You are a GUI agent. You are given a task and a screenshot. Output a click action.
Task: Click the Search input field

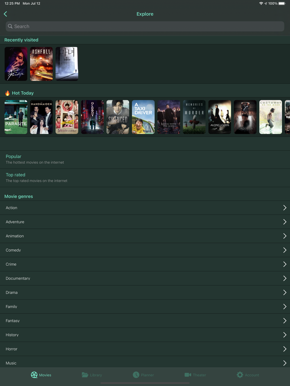point(145,26)
